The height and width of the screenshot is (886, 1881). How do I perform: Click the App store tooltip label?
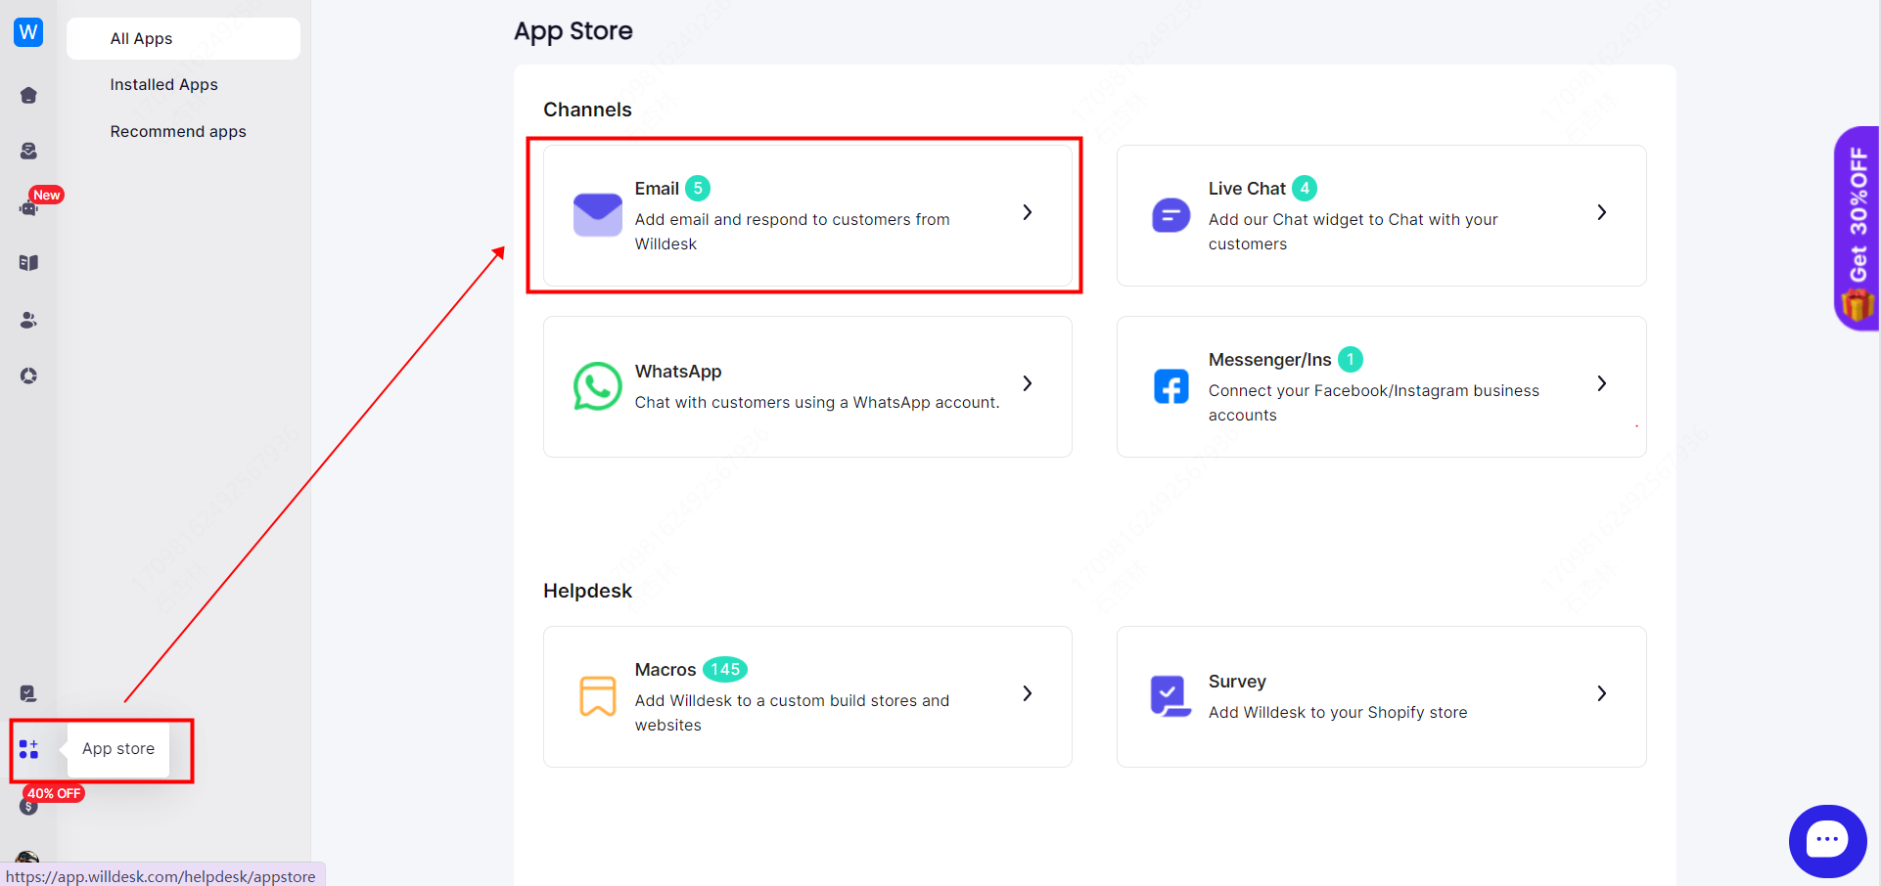118,749
